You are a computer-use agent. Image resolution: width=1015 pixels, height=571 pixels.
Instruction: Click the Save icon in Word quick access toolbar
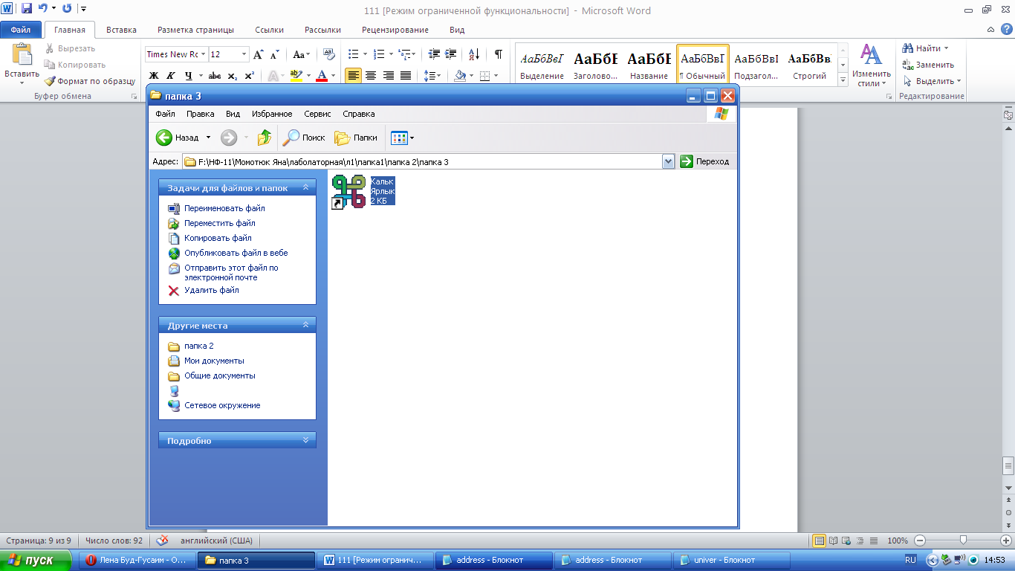27,9
